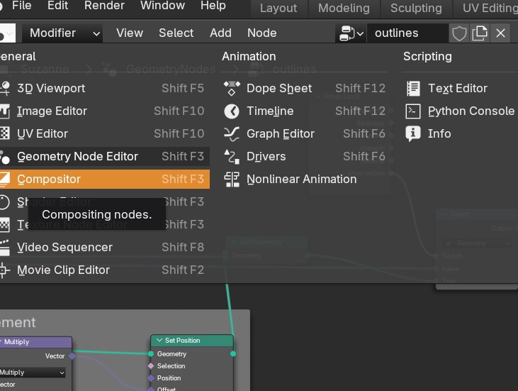Click the Movie Clip Editor icon
Screen dimensions: 518x391
[4, 270]
